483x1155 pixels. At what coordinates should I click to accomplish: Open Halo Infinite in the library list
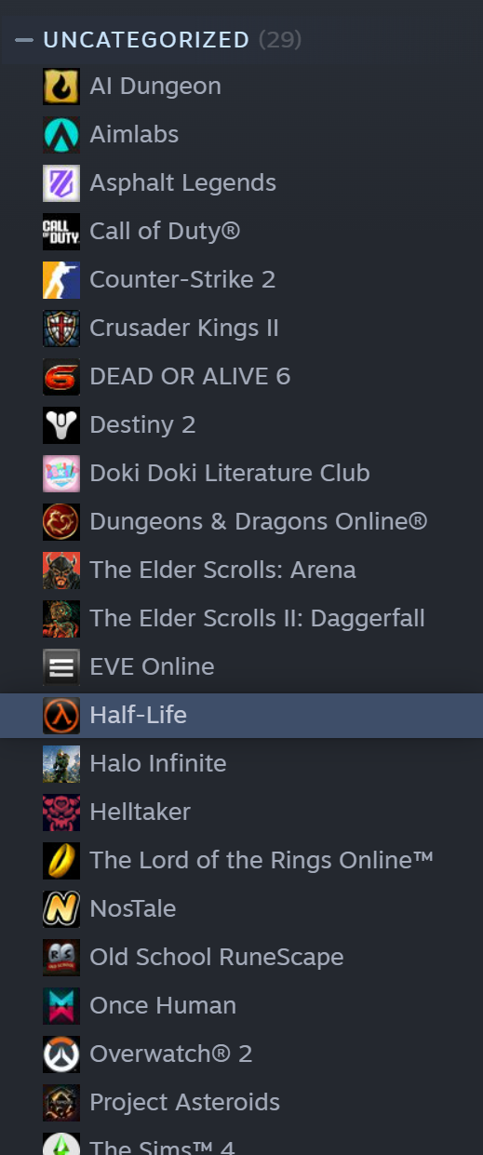point(241,764)
